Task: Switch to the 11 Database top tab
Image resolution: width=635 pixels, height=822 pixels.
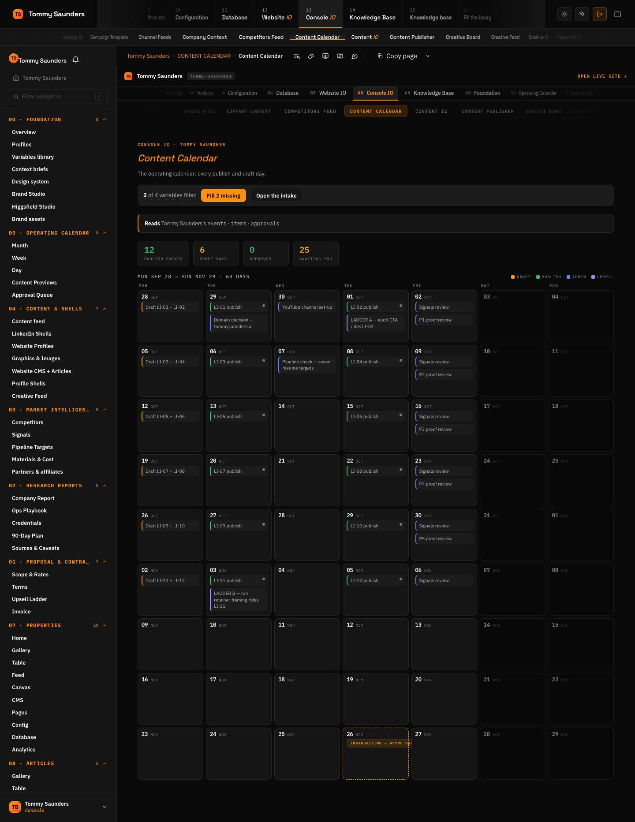Action: coord(235,14)
